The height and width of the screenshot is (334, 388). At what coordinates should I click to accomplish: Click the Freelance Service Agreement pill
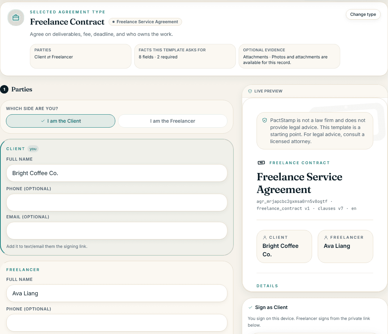tap(145, 22)
